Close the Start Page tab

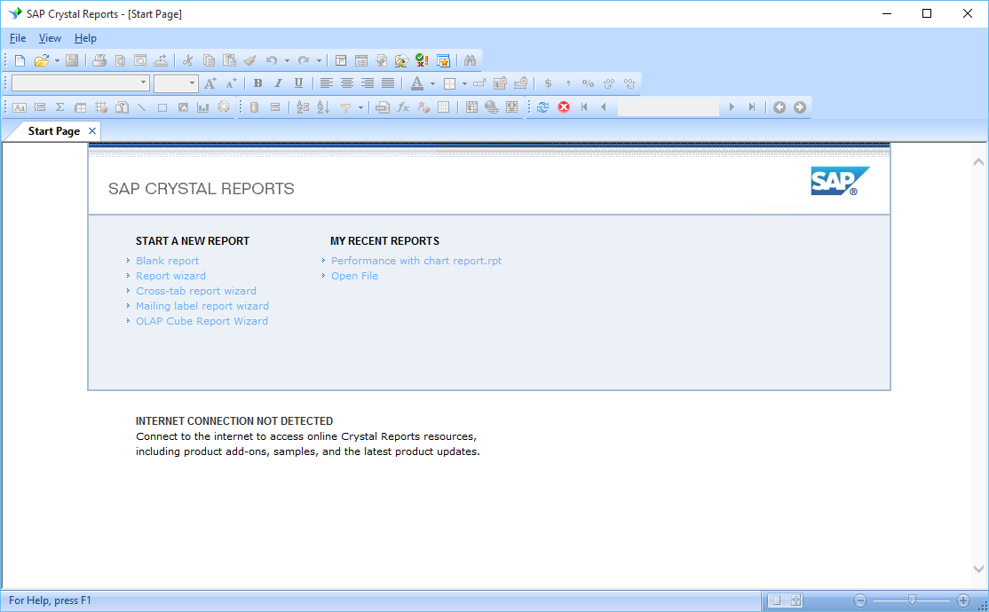point(92,130)
